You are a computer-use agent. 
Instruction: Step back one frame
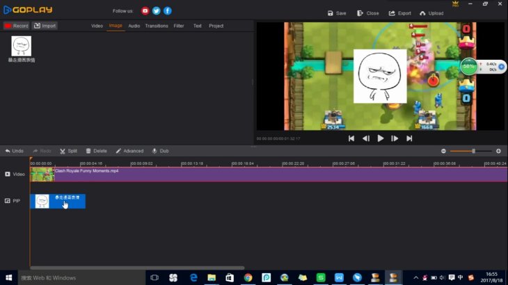coord(366,138)
